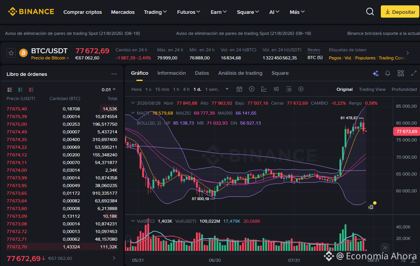Open chart display settings icon
This screenshot has width=420, height=266.
coord(289,89)
